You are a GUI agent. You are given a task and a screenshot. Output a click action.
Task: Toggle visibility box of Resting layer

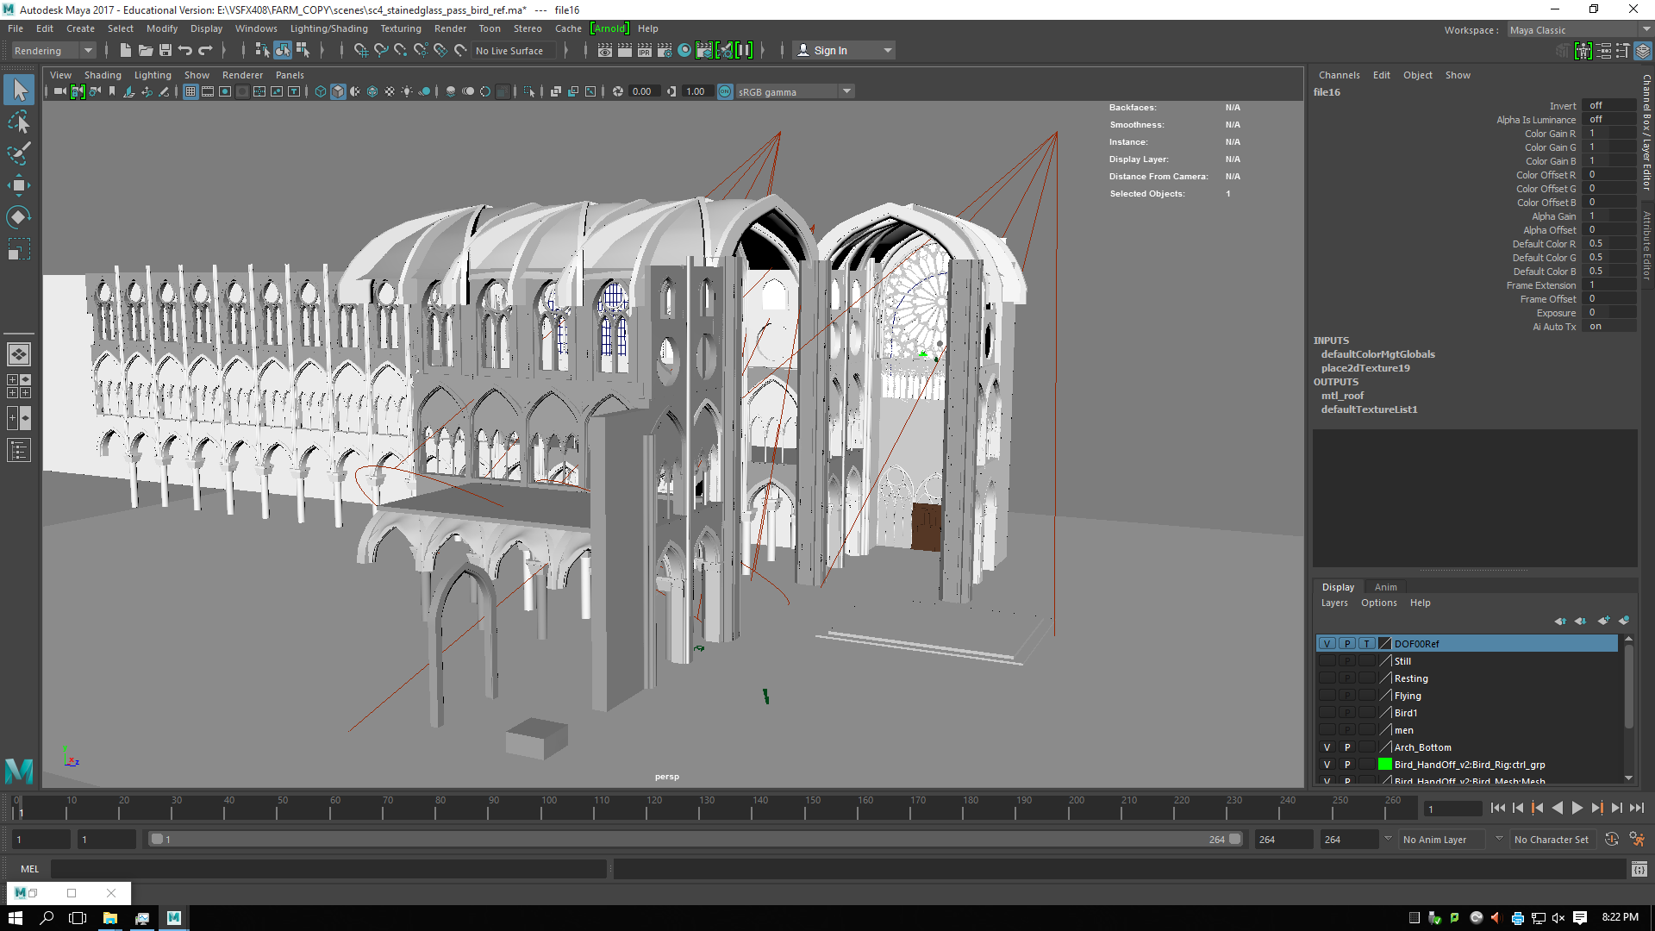pyautogui.click(x=1327, y=678)
